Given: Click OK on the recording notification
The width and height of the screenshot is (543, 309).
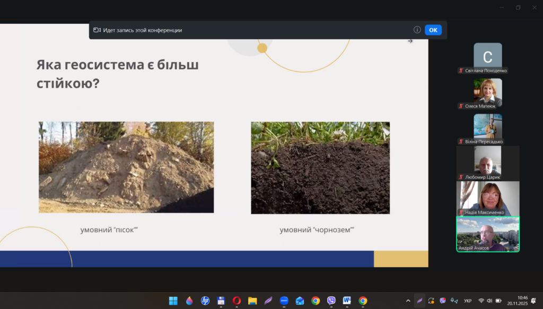Looking at the screenshot, I should tap(433, 30).
